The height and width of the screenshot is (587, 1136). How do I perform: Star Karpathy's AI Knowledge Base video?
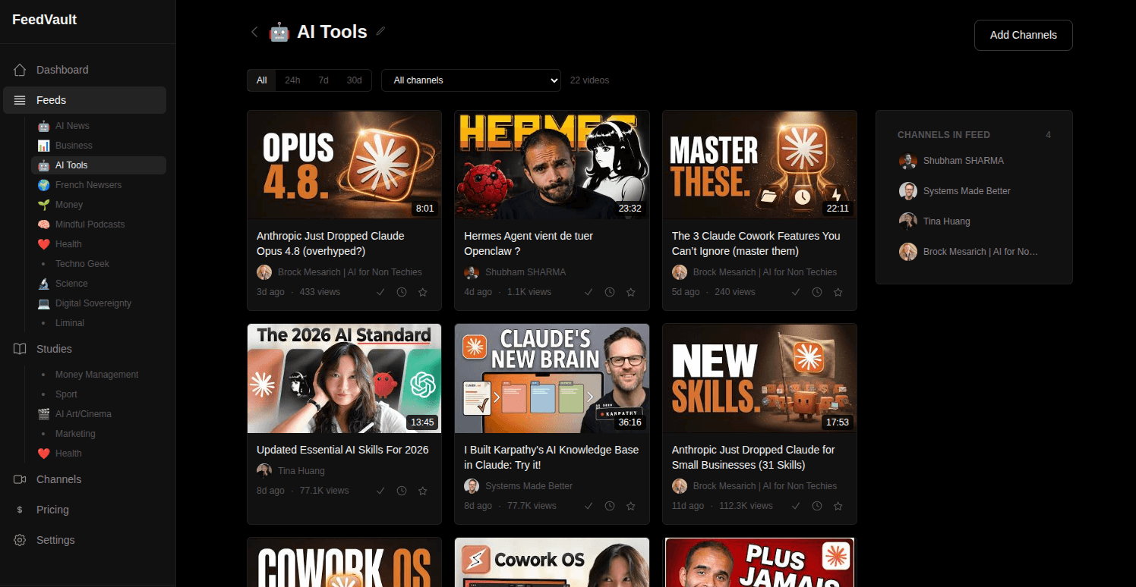click(630, 506)
